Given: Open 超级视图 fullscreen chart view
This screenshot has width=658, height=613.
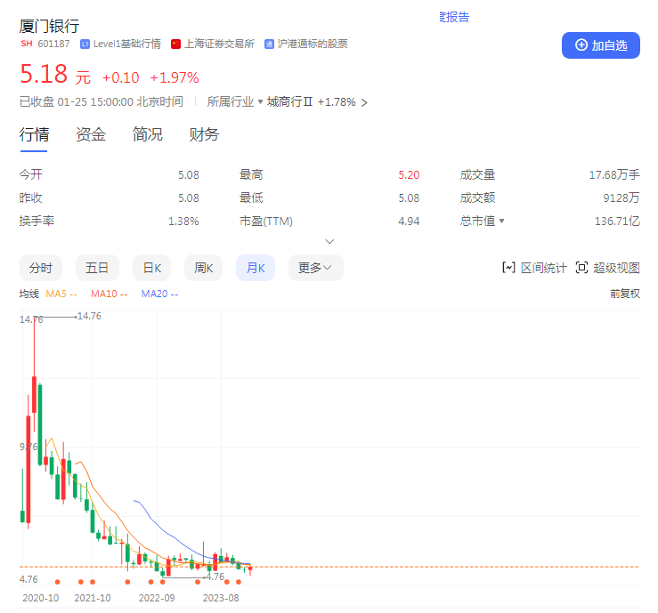Looking at the screenshot, I should [x=607, y=268].
